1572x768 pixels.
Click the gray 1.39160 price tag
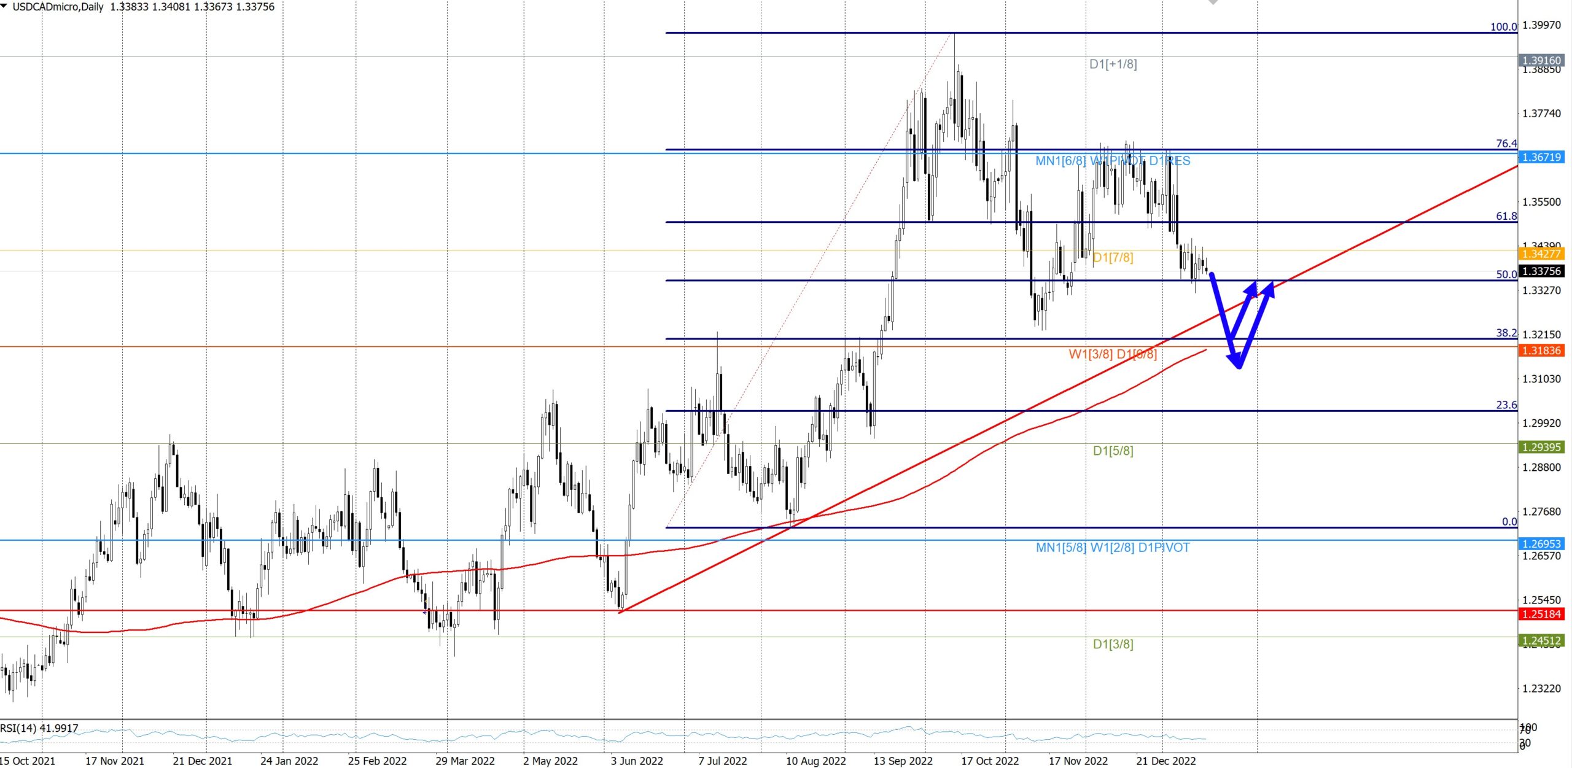pos(1541,60)
